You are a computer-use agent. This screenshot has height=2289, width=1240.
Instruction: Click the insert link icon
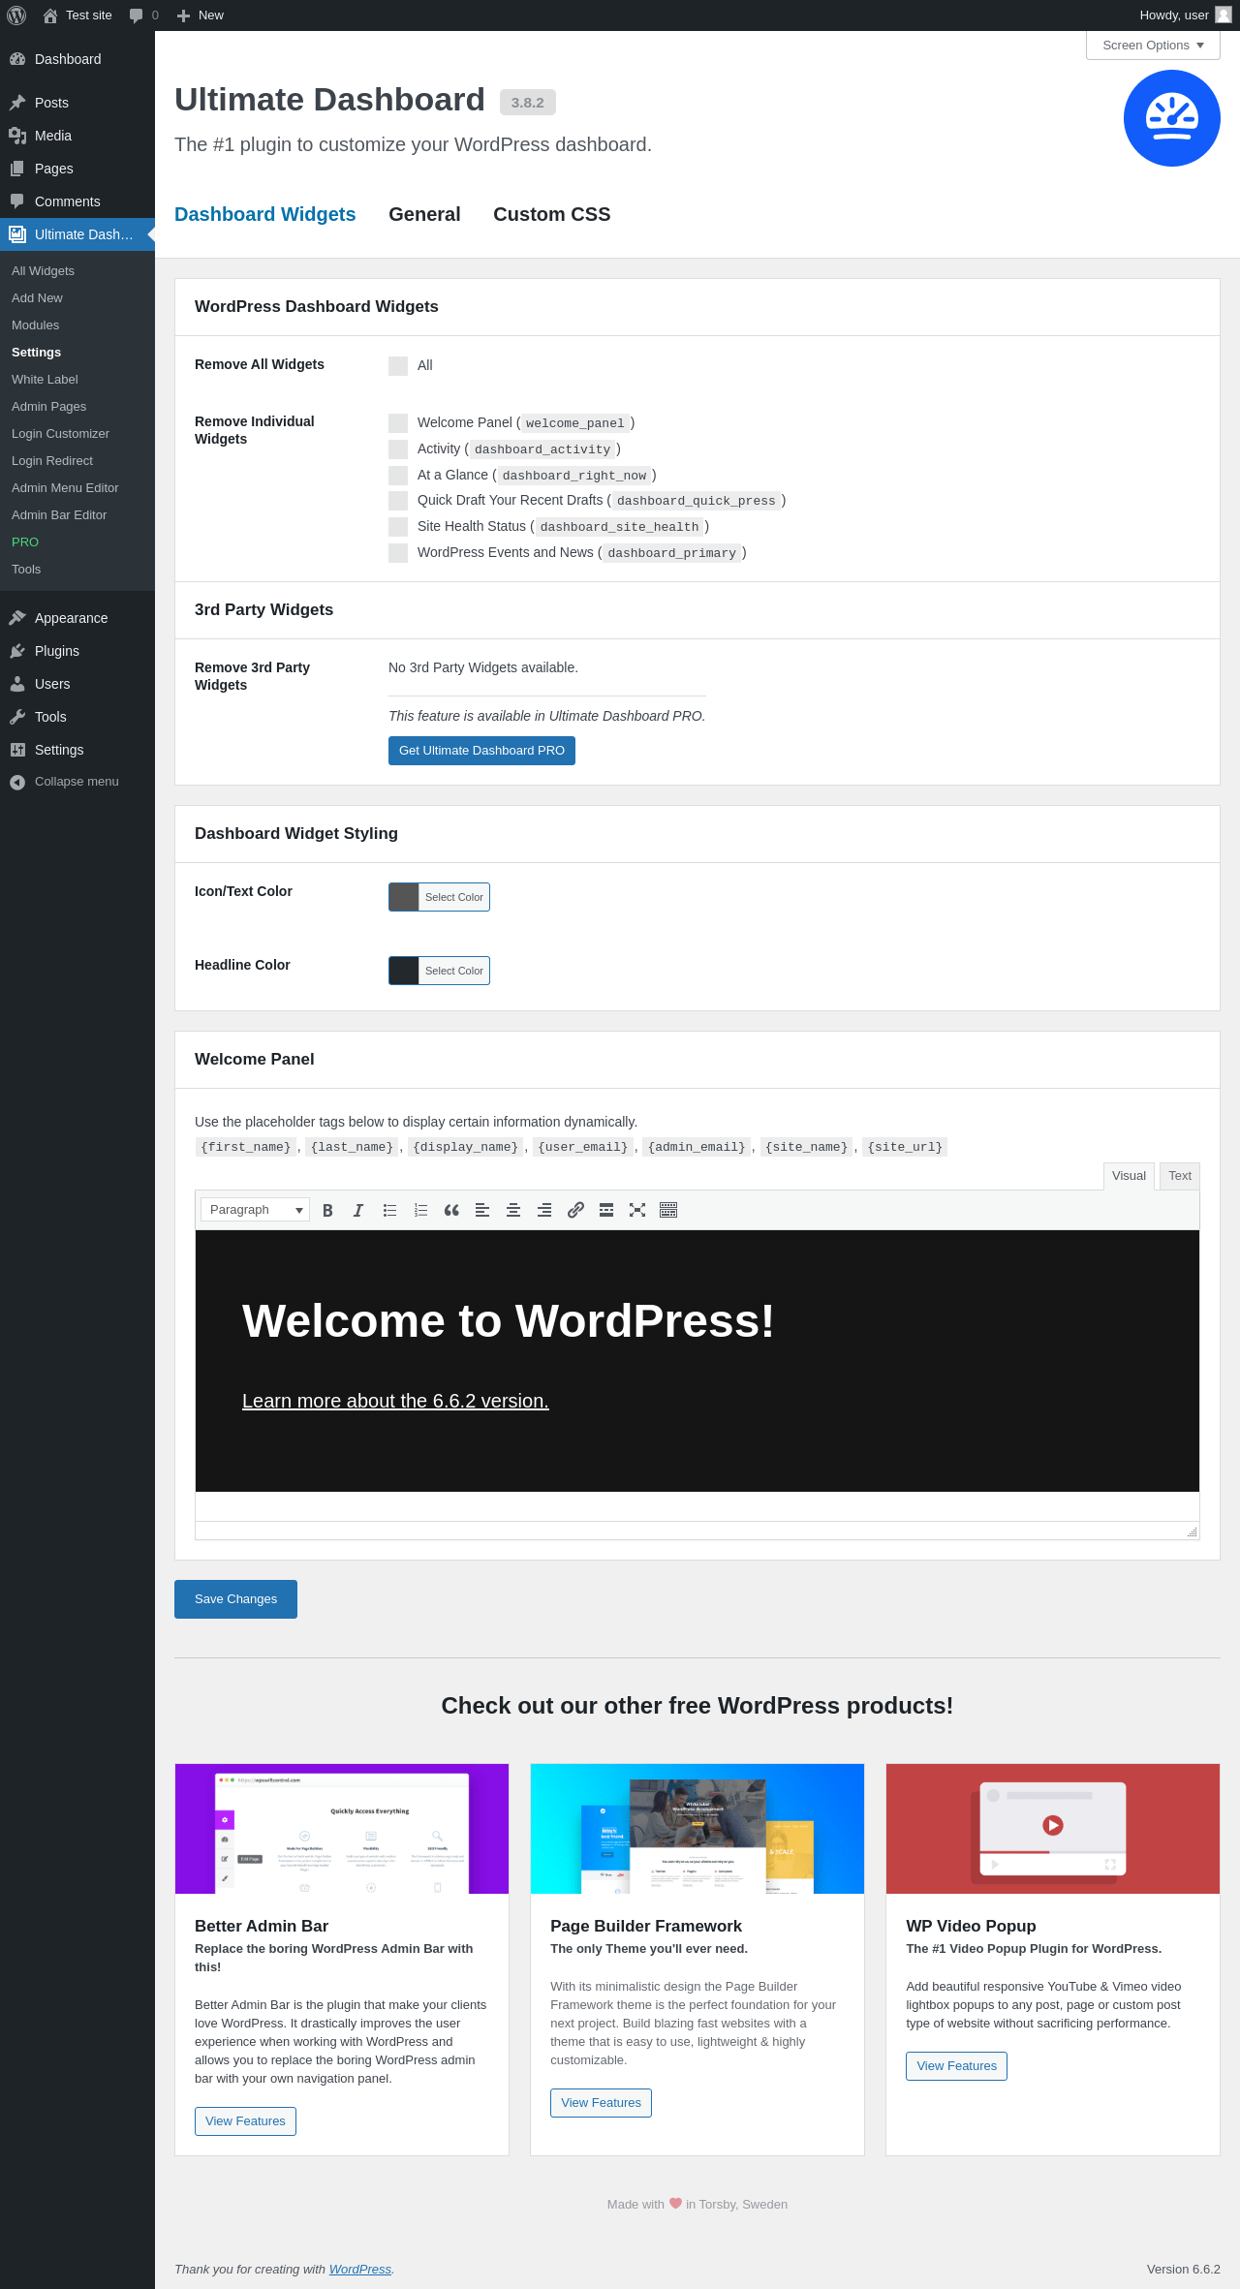pos(575,1210)
